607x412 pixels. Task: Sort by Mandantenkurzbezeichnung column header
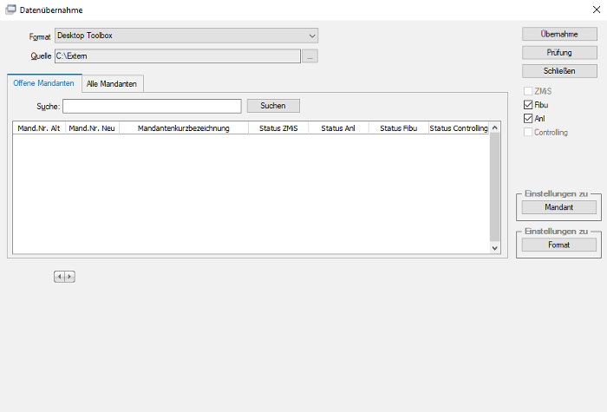click(184, 128)
